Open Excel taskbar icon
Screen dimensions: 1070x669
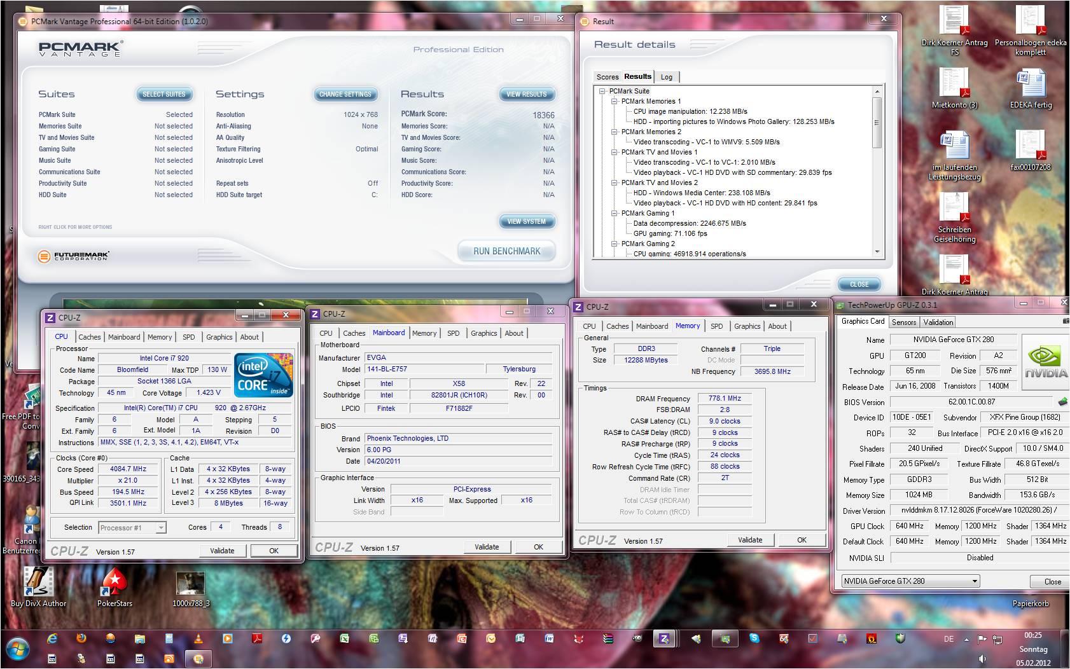click(344, 638)
